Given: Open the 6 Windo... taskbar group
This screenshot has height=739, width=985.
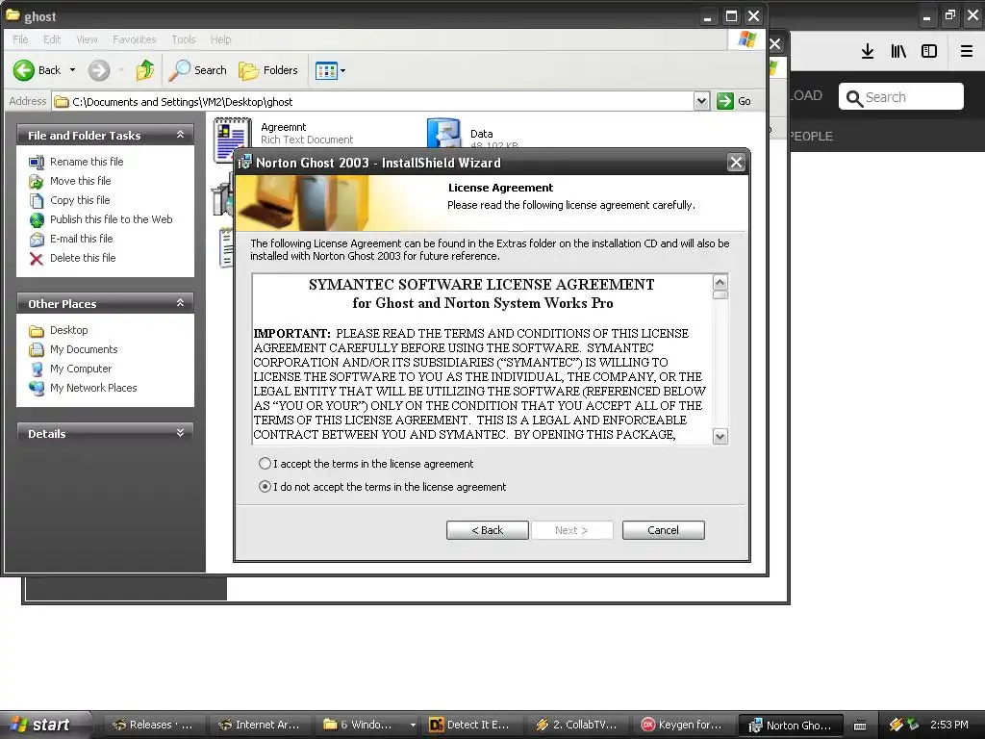Looking at the screenshot, I should click(x=367, y=726).
